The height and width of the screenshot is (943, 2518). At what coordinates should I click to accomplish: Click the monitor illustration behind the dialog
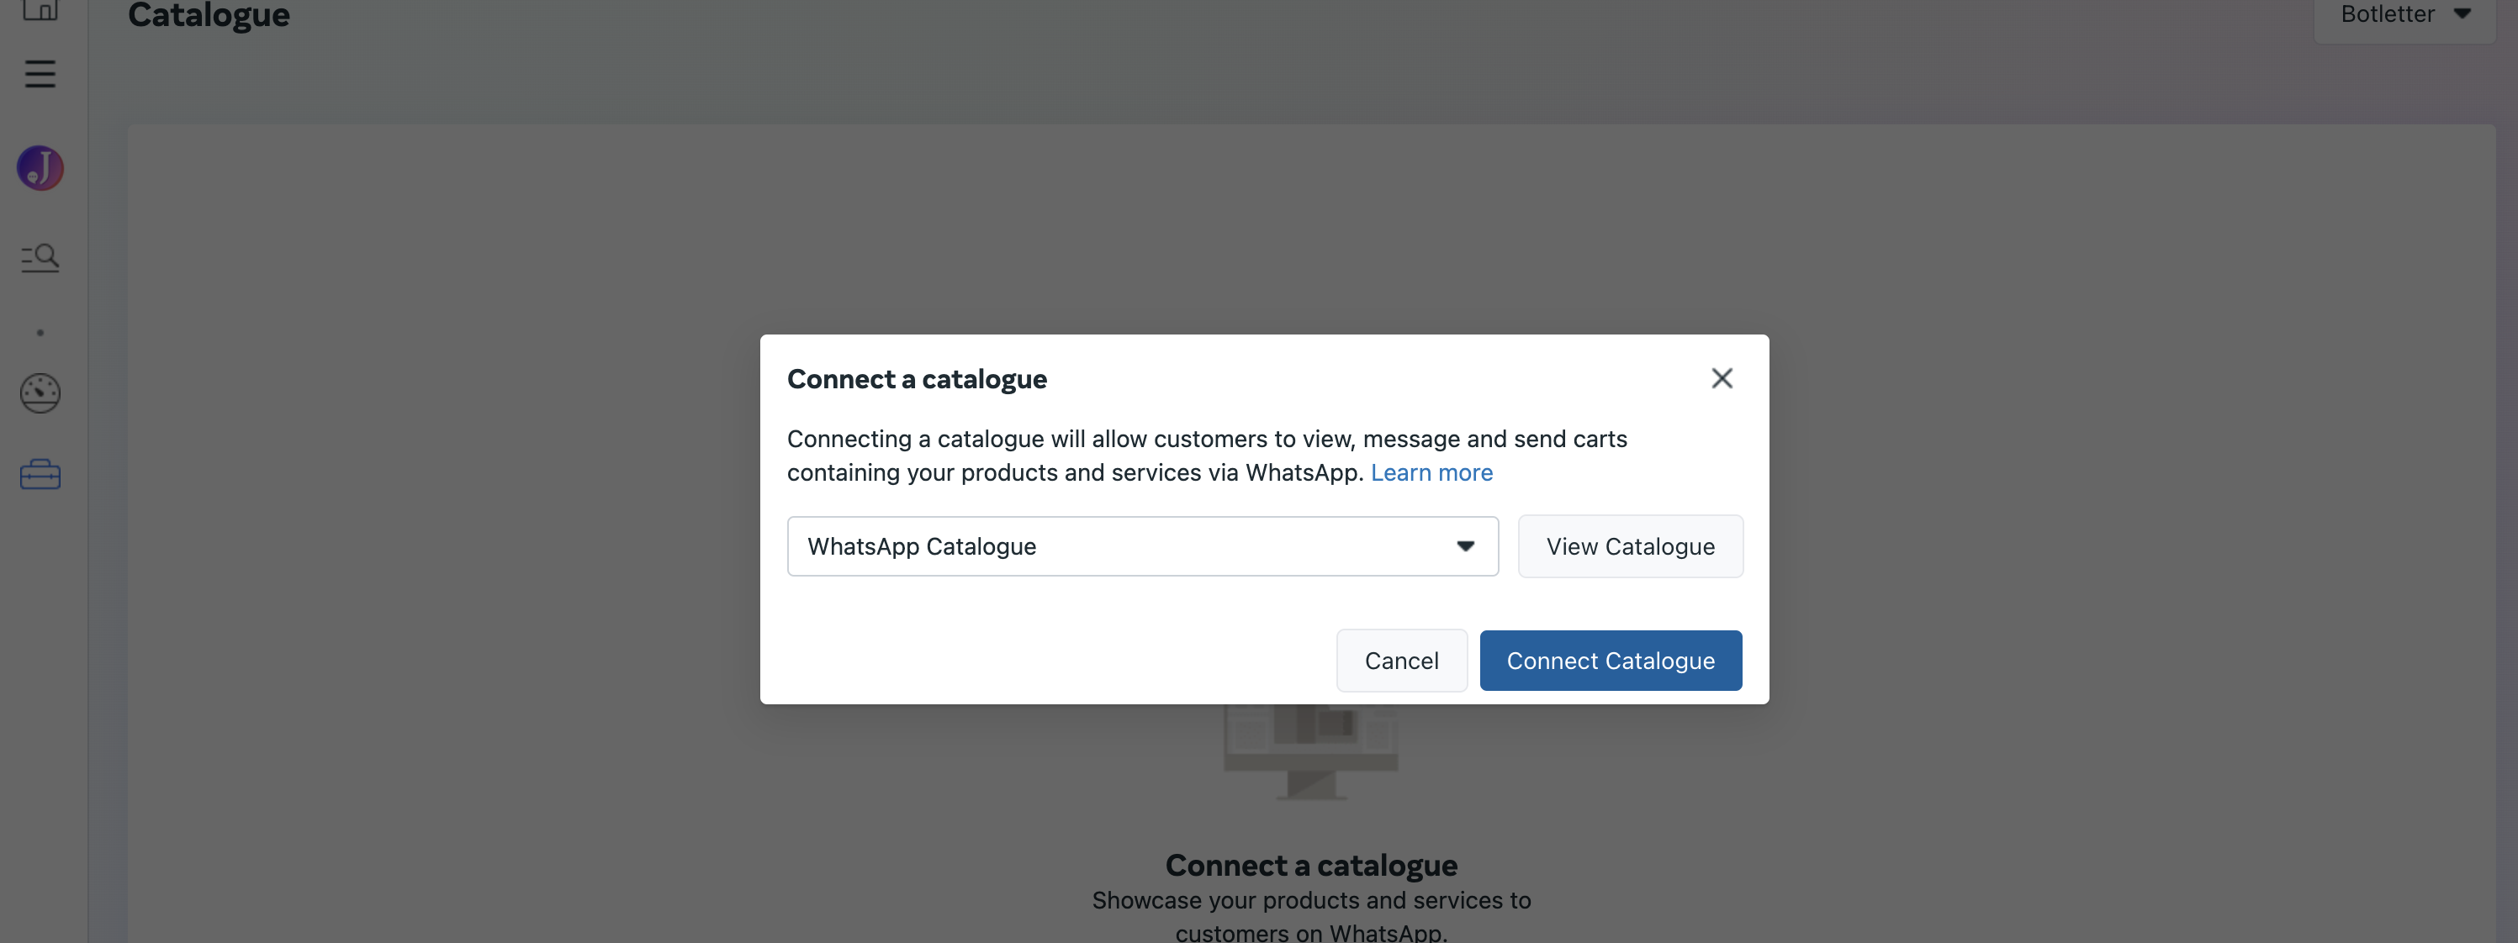pos(1311,751)
